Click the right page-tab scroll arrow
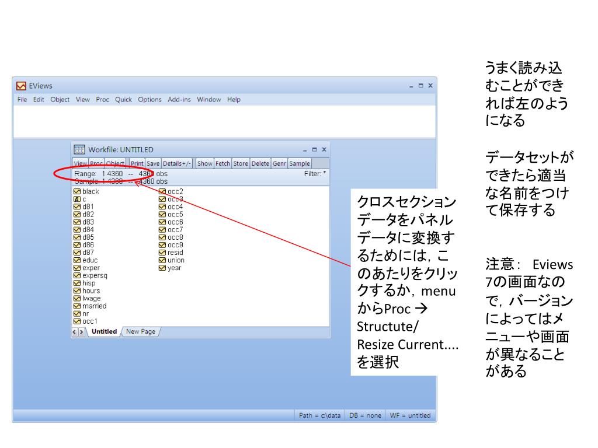 tap(81, 332)
